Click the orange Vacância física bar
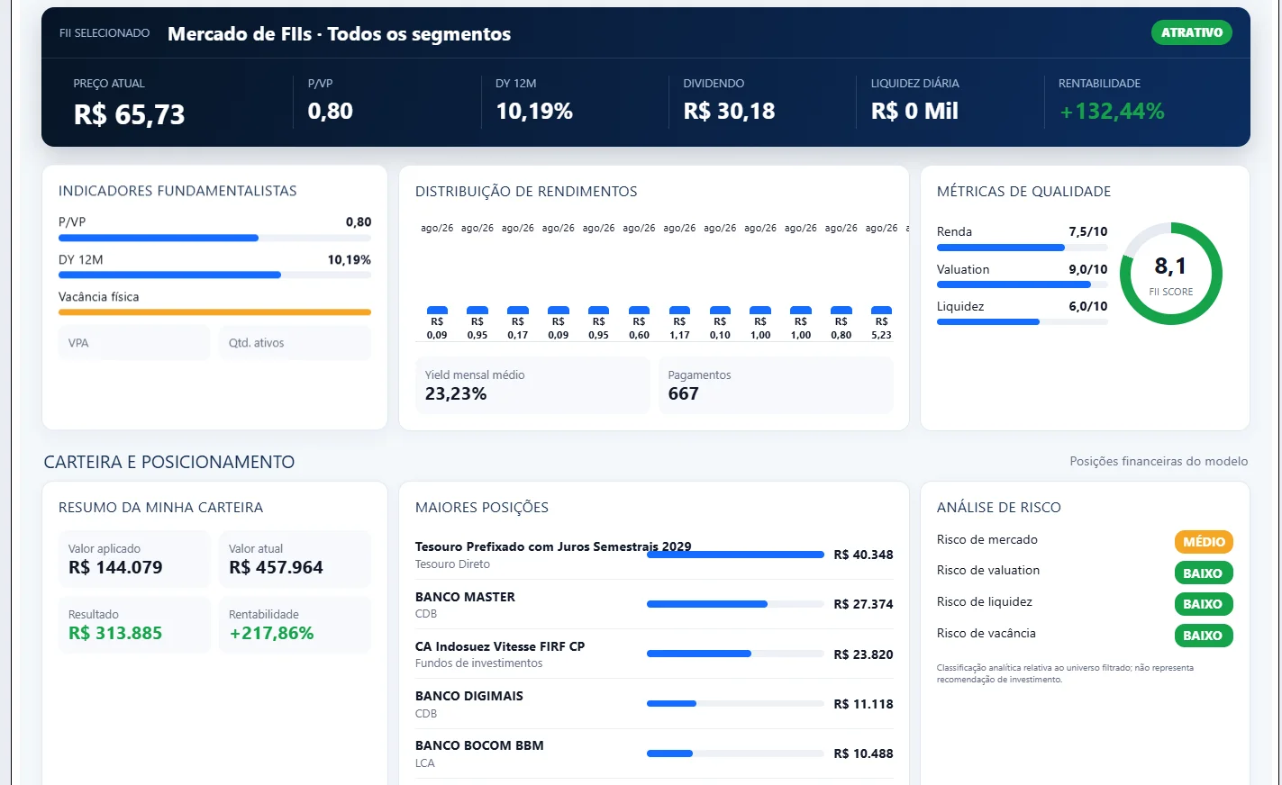This screenshot has width=1282, height=785. [214, 312]
